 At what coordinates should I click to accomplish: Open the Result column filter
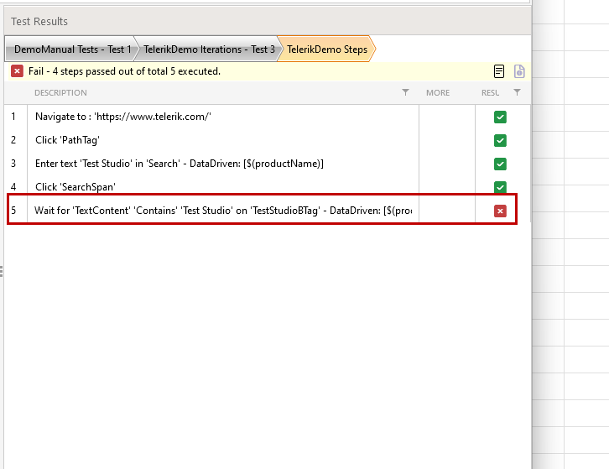pyautogui.click(x=517, y=92)
